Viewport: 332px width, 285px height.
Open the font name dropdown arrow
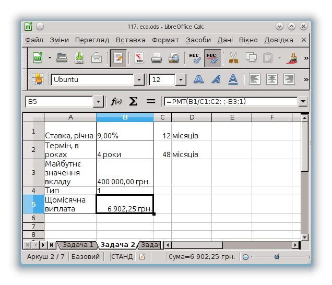coord(139,80)
